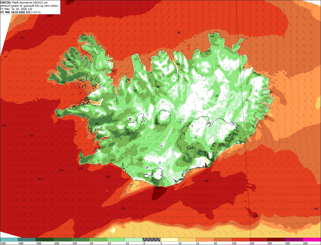This screenshot has width=321, height=245.
Task: Click the map value -44 at the northern tip
Action: [212, 36]
